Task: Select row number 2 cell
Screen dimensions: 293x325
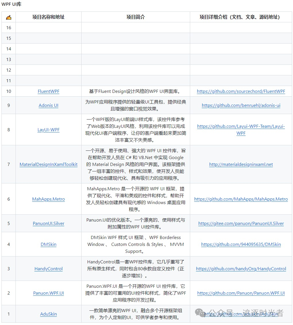Action: coord(9,293)
